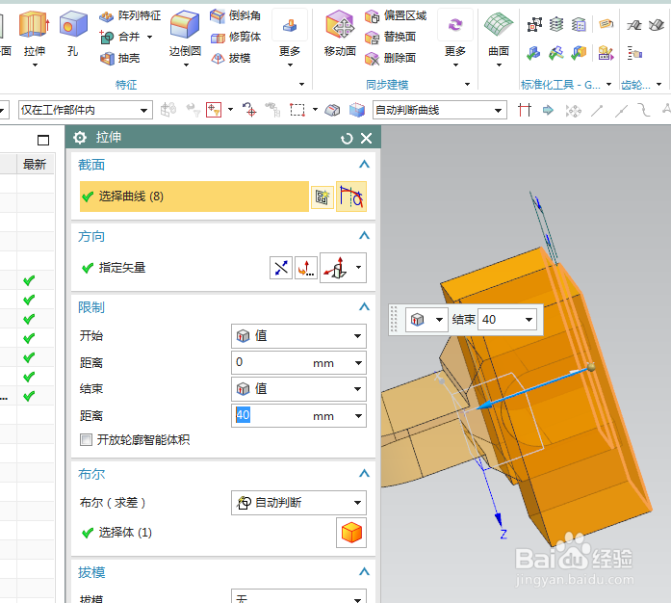
Task: Collapse the 布尔 section
Action: (x=364, y=474)
